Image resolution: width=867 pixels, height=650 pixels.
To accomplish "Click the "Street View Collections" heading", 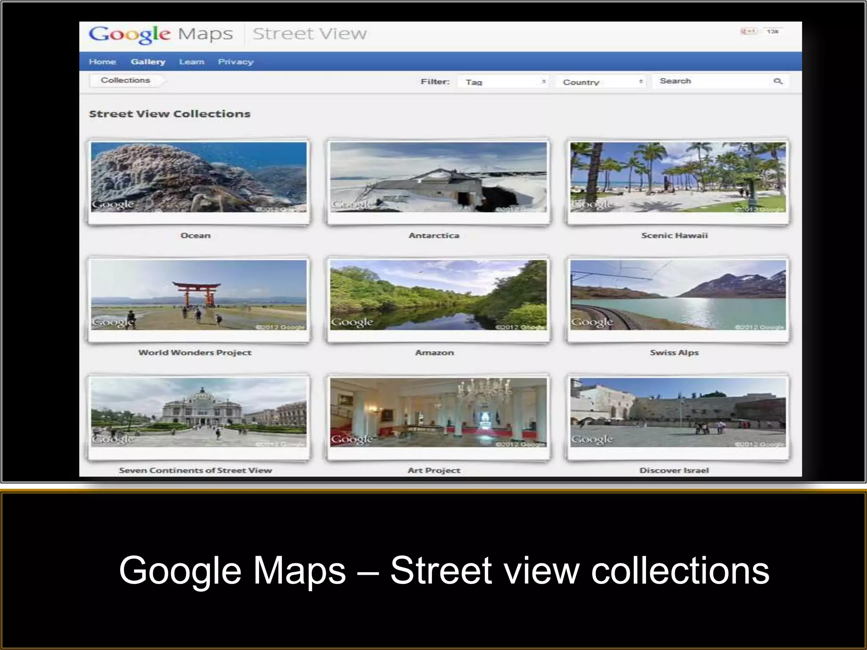I will point(170,114).
